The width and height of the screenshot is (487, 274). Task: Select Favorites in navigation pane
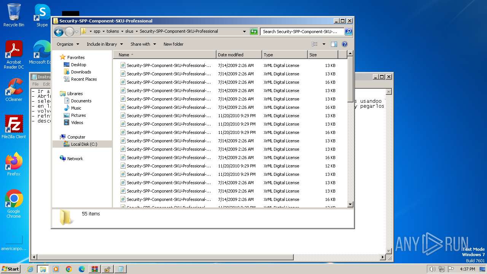point(76,57)
